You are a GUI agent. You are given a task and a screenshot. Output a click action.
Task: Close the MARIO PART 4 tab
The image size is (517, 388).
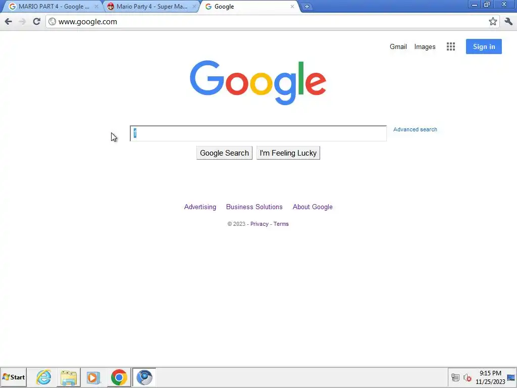pyautogui.click(x=96, y=7)
